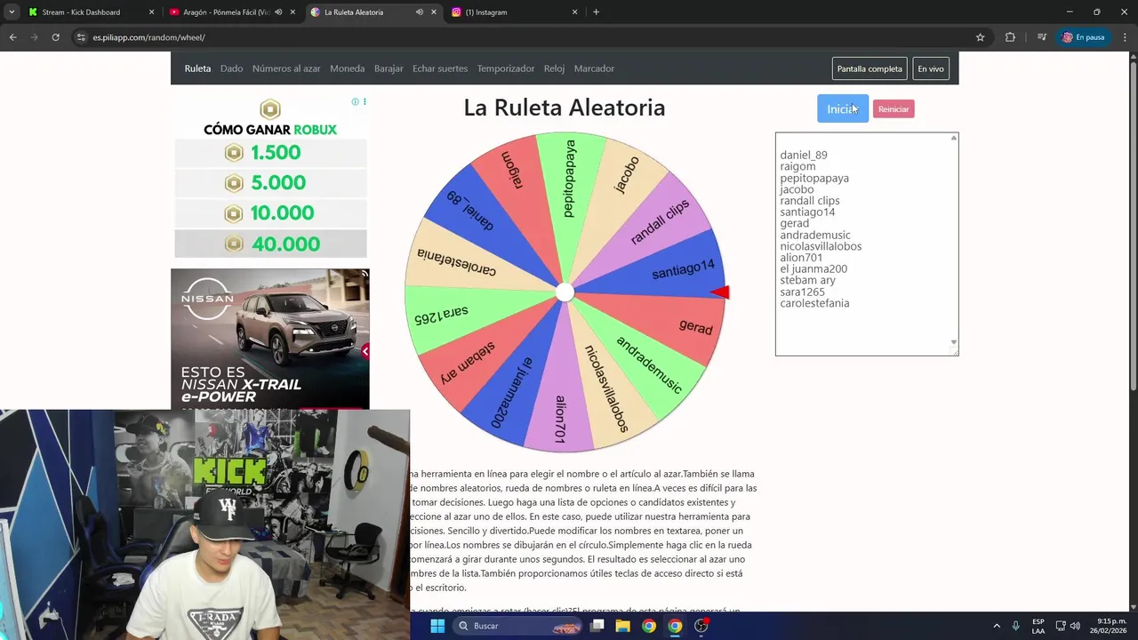Image resolution: width=1138 pixels, height=640 pixels.
Task: Click the white center hub of the wheel
Action: click(565, 292)
